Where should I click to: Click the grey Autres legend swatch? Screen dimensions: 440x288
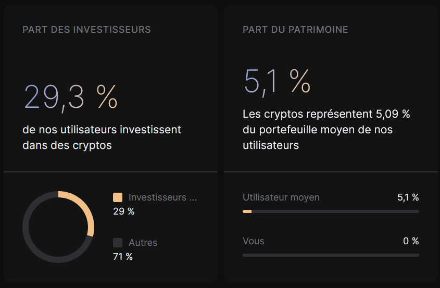tap(118, 243)
